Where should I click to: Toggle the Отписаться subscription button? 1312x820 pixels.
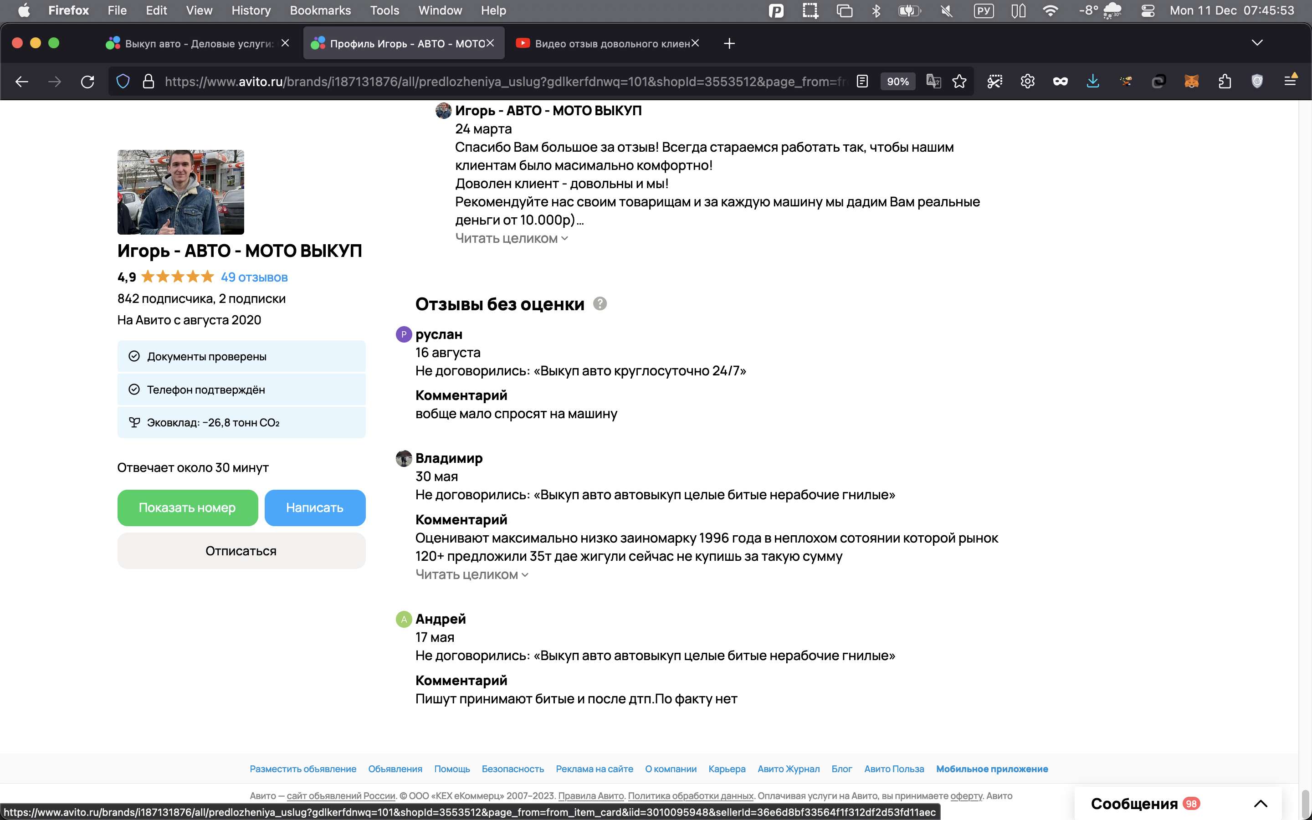click(241, 550)
